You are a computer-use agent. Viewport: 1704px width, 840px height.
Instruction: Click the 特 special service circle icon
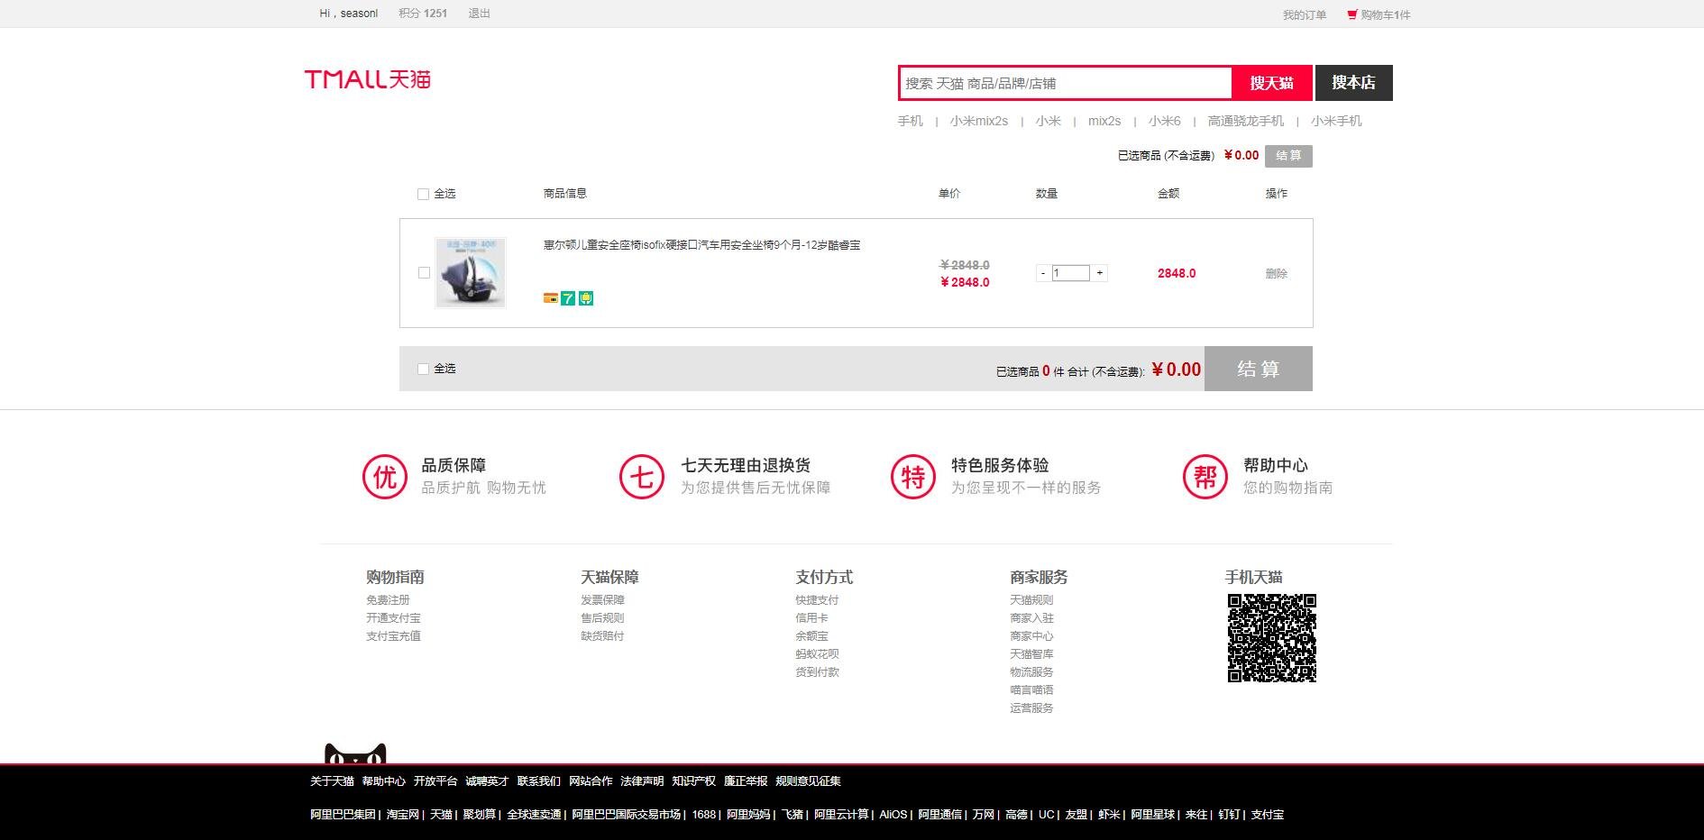(913, 477)
